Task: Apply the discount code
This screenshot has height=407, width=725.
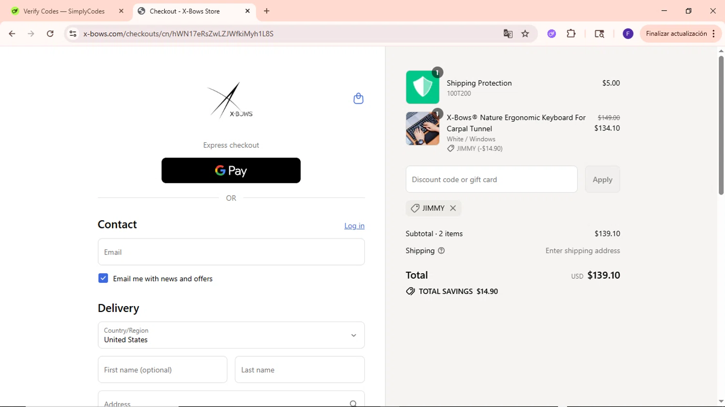Action: (x=602, y=180)
